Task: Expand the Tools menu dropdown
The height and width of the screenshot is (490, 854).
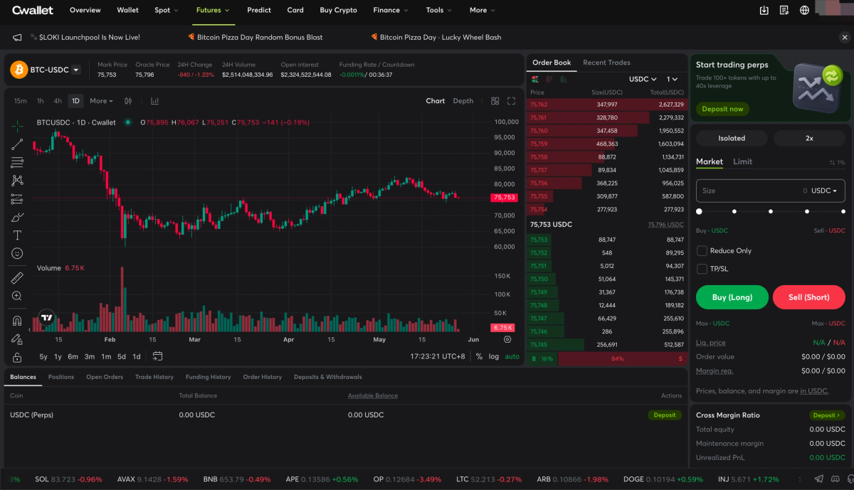Action: [438, 10]
